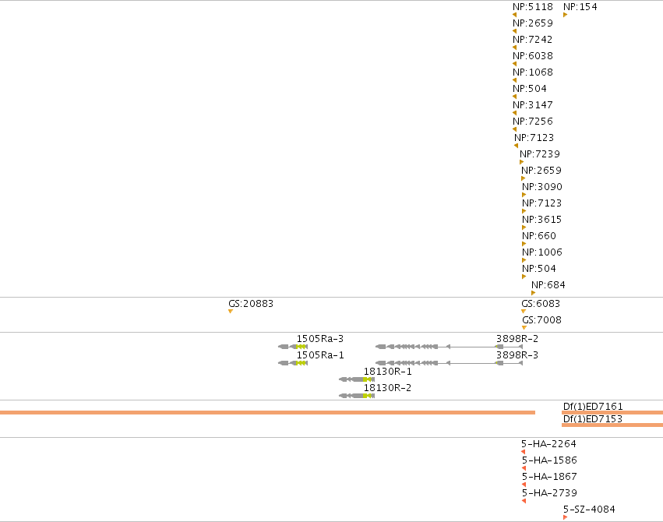This screenshot has height=522, width=663.
Task: Select the 5-HA-1867 red marker triangle
Action: point(524,485)
